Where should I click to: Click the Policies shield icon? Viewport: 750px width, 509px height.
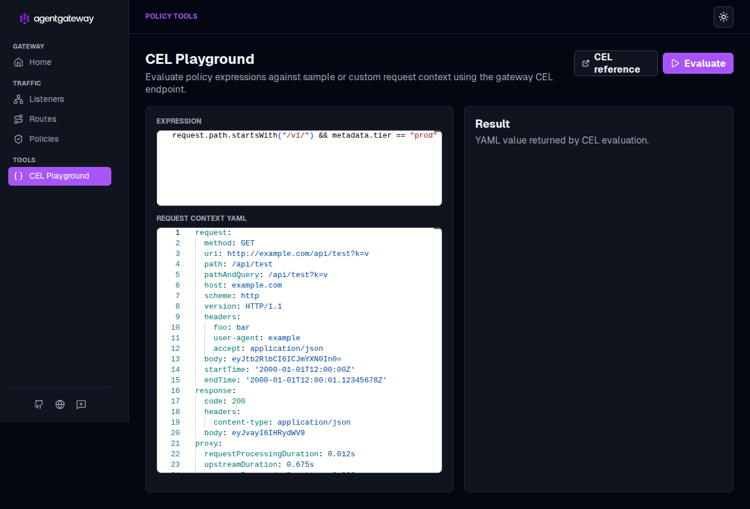(19, 139)
